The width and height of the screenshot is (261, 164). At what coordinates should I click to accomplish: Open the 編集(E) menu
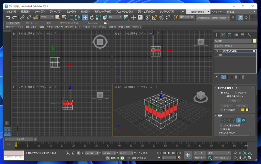coord(25,12)
